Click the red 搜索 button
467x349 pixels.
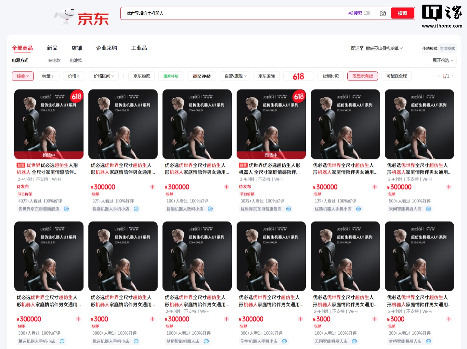pyautogui.click(x=403, y=13)
